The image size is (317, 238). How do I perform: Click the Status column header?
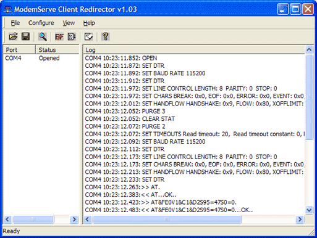57,50
